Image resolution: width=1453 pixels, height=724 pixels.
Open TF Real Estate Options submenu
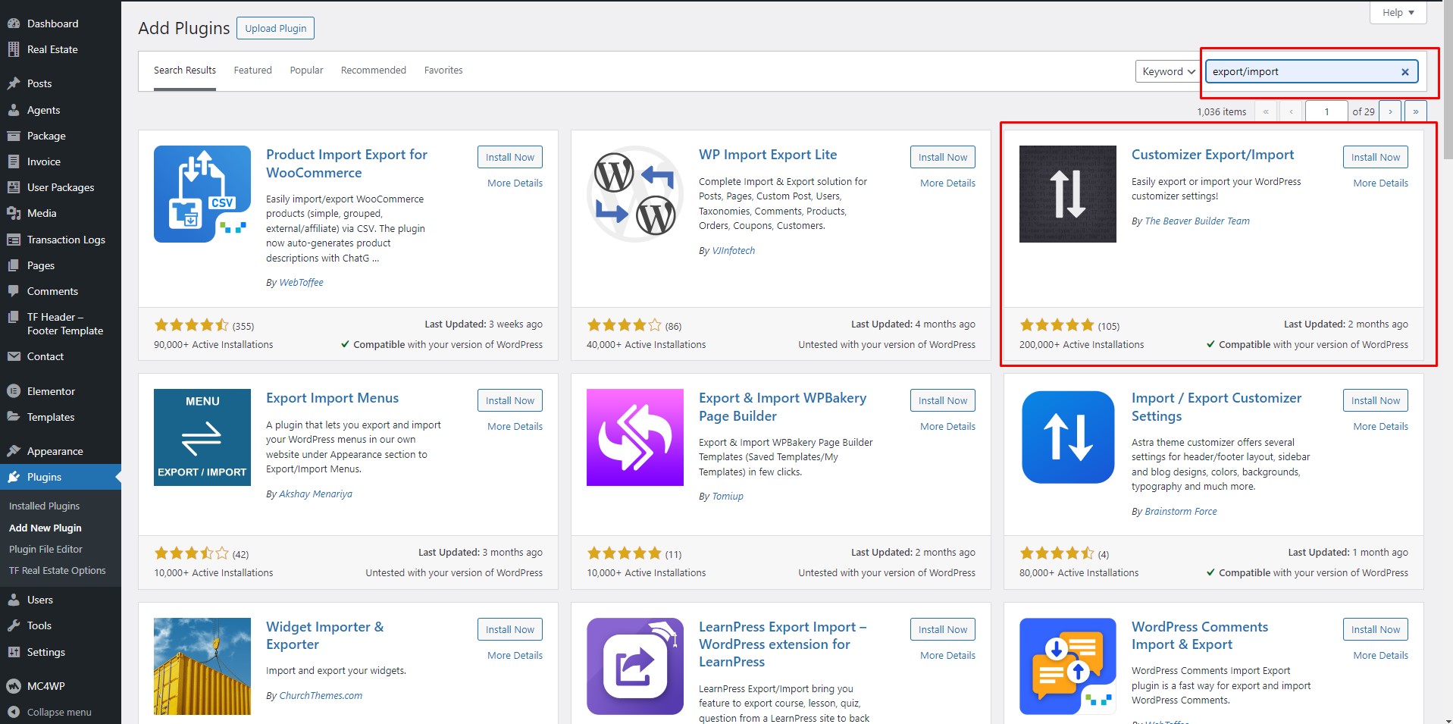click(x=58, y=570)
